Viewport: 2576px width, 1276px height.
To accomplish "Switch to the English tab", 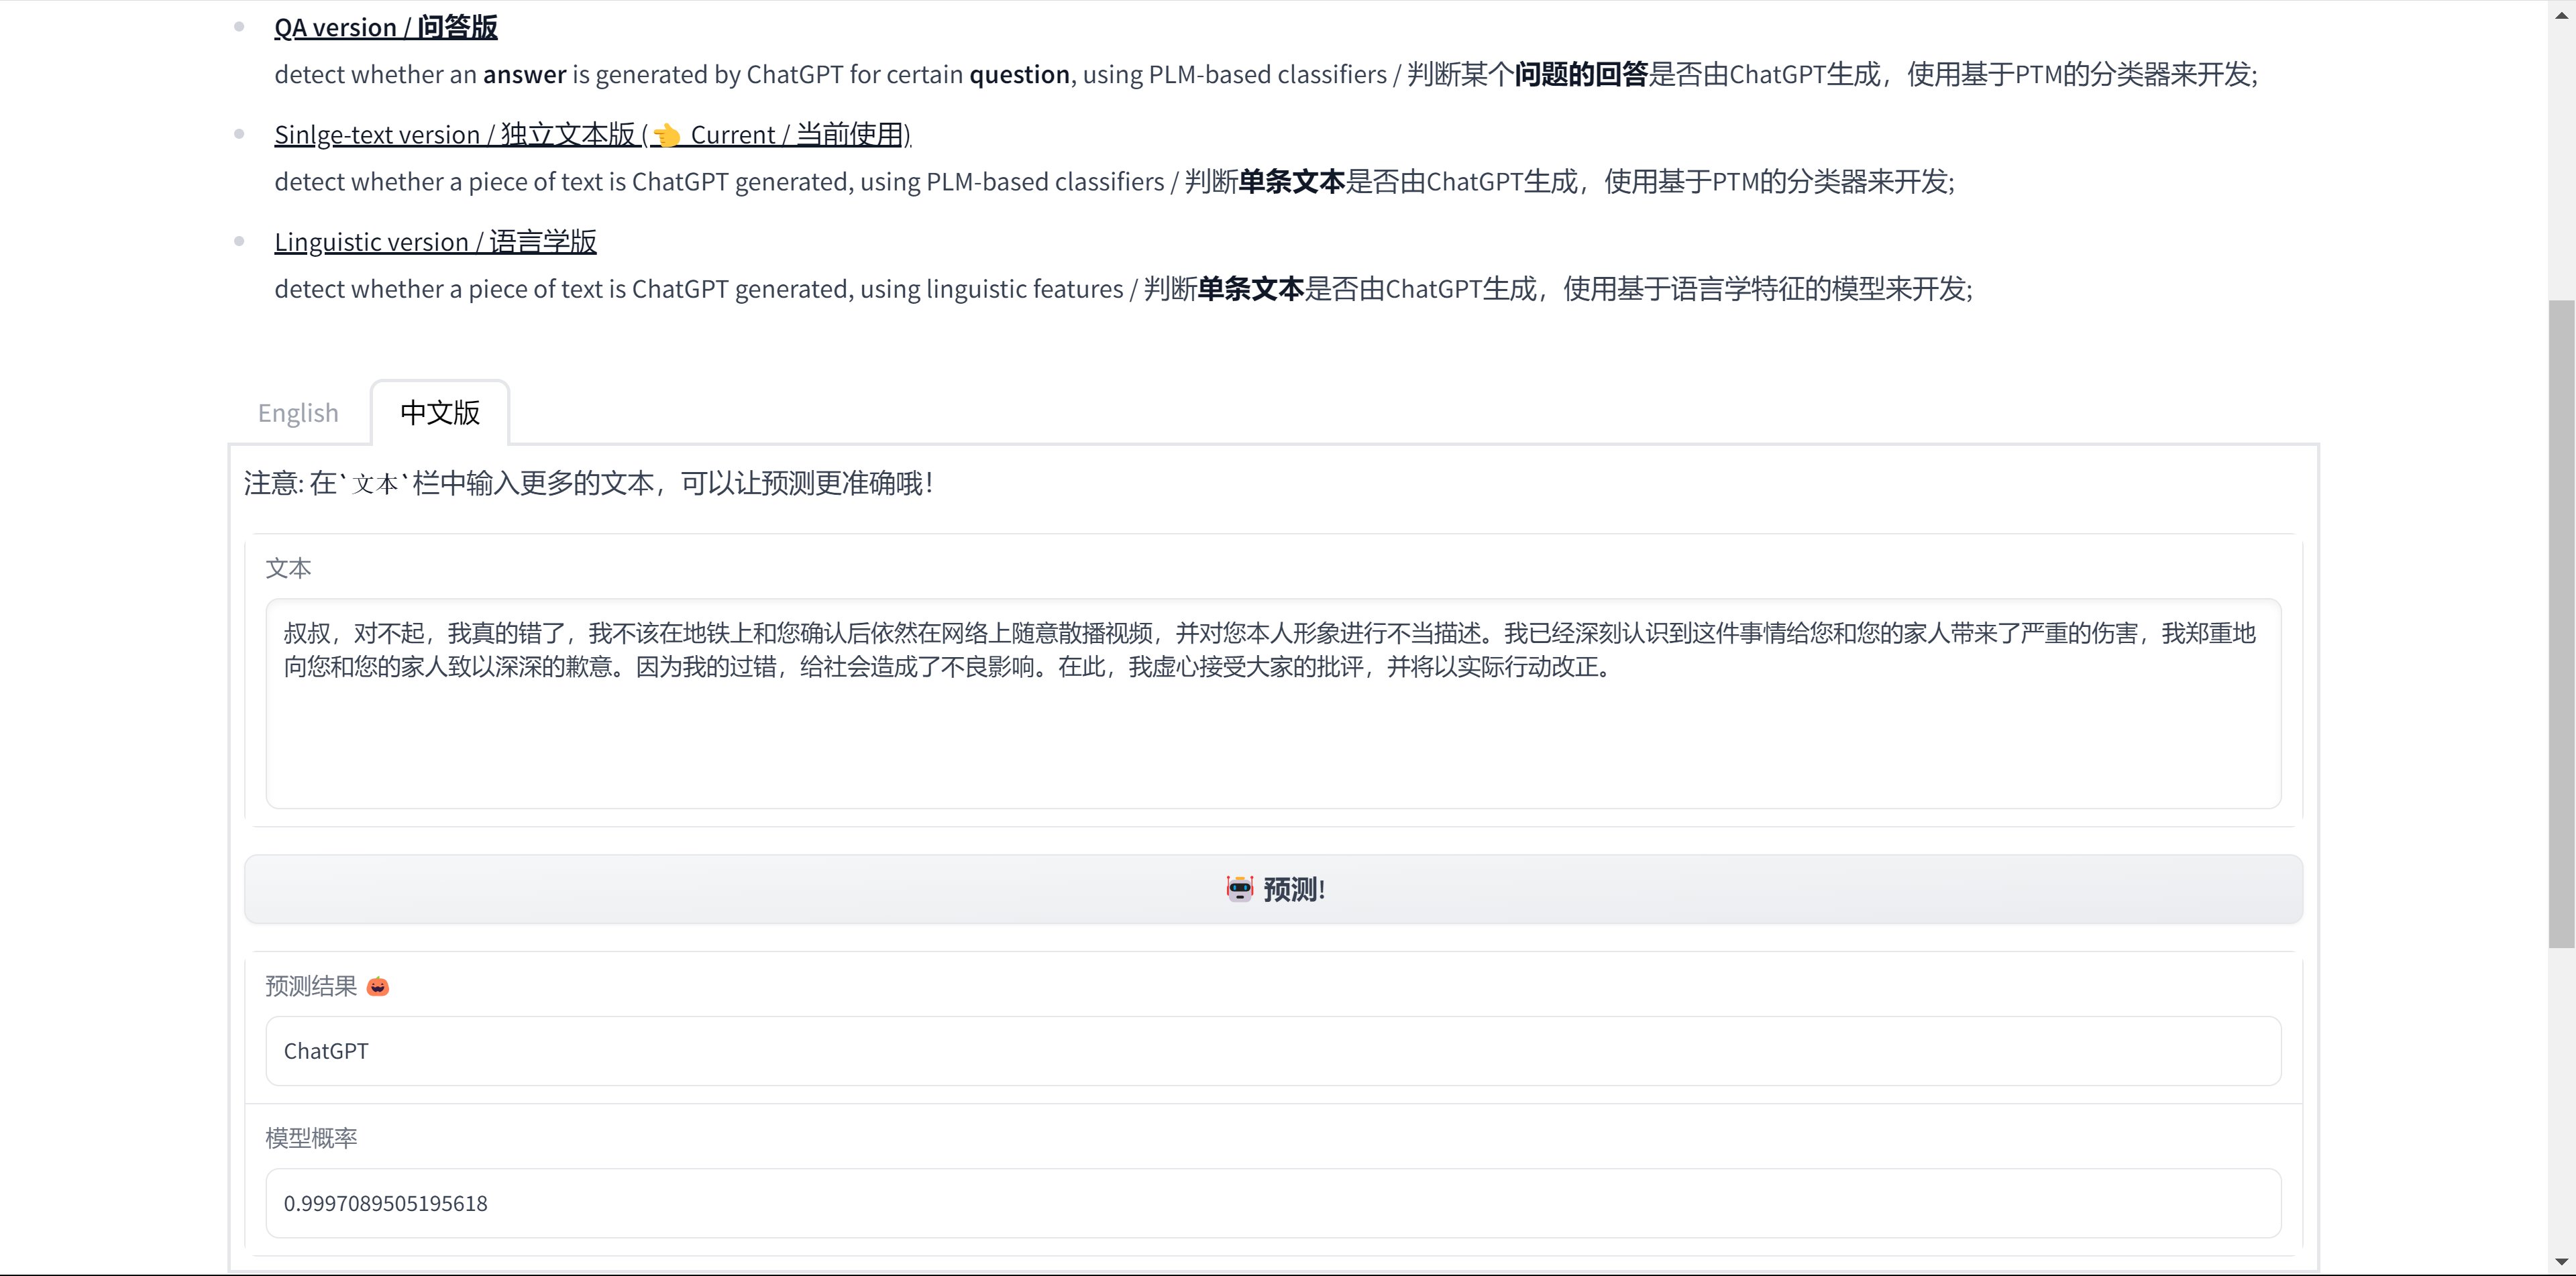I will (298, 412).
